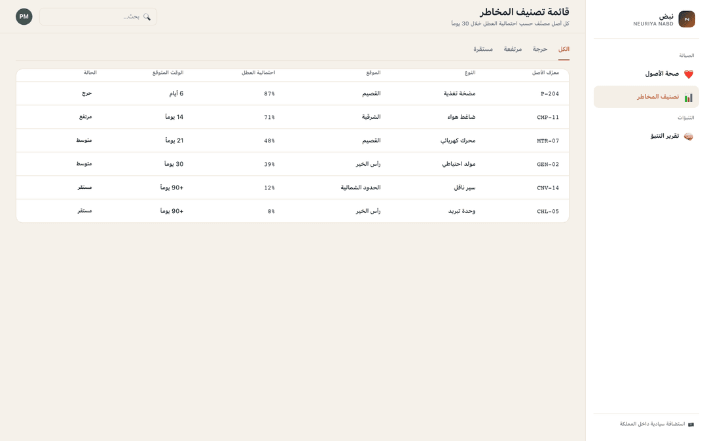Click the معرّف الأصل column header
The width and height of the screenshot is (707, 441).
click(x=545, y=73)
